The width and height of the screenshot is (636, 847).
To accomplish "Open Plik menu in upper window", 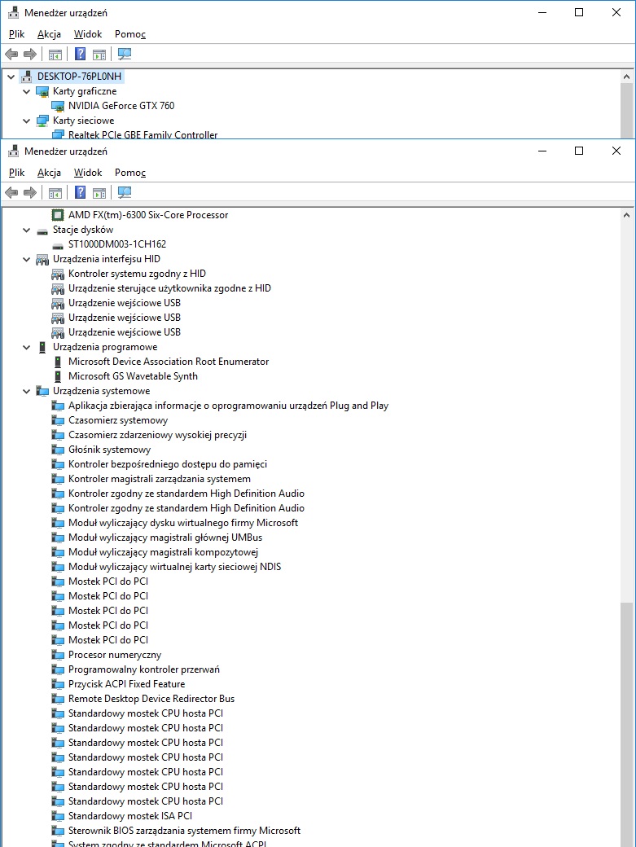I will (17, 34).
